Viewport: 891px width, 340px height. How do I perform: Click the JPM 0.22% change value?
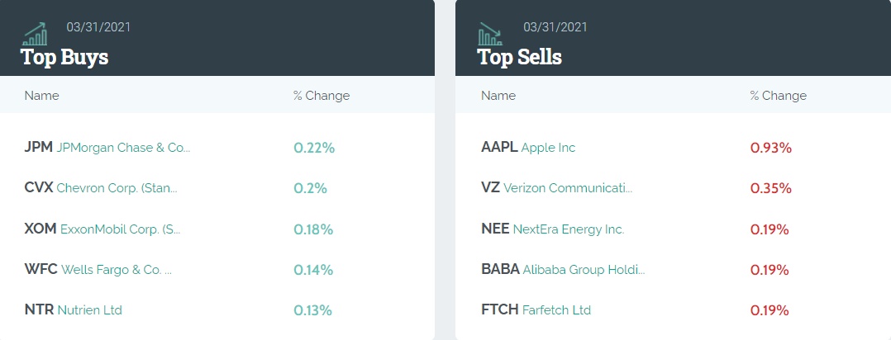(x=314, y=149)
